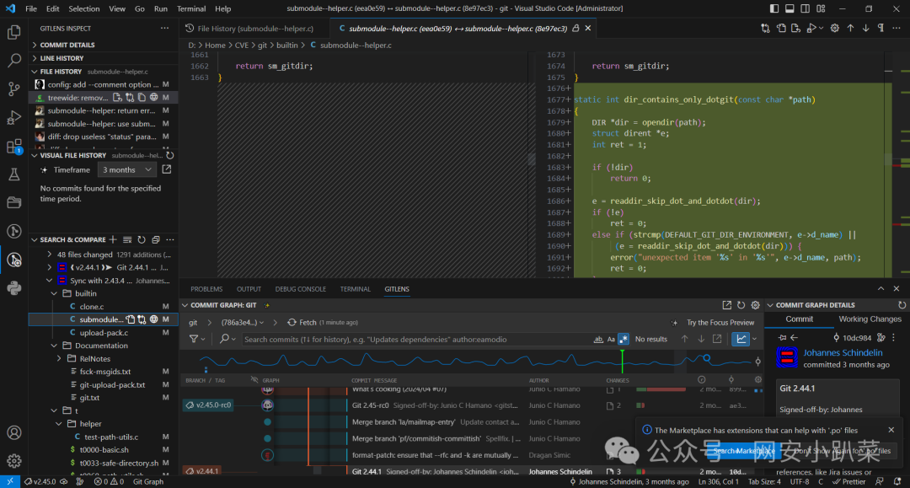Open the Source Control view in activity bar

[13, 88]
